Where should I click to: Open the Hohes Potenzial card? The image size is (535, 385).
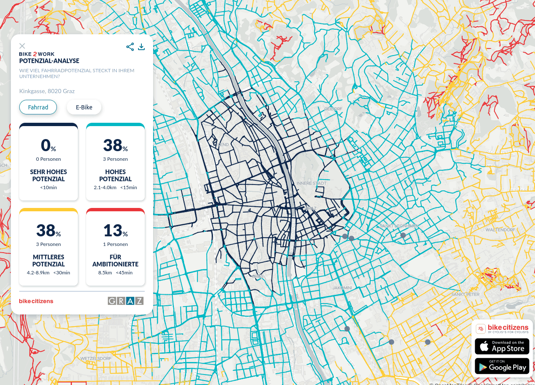pyautogui.click(x=115, y=162)
